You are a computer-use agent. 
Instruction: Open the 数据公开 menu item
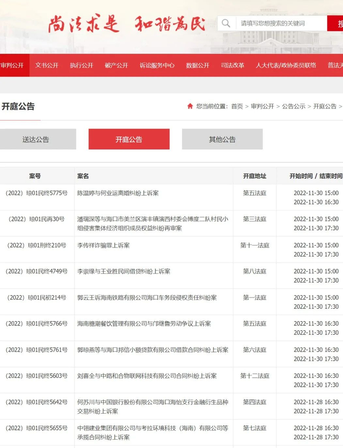click(x=197, y=65)
